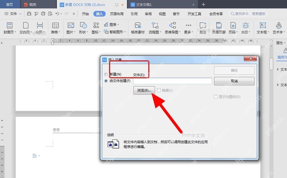Open the 会员专享 ribbon tab
287x178 pixels.
tap(216, 14)
